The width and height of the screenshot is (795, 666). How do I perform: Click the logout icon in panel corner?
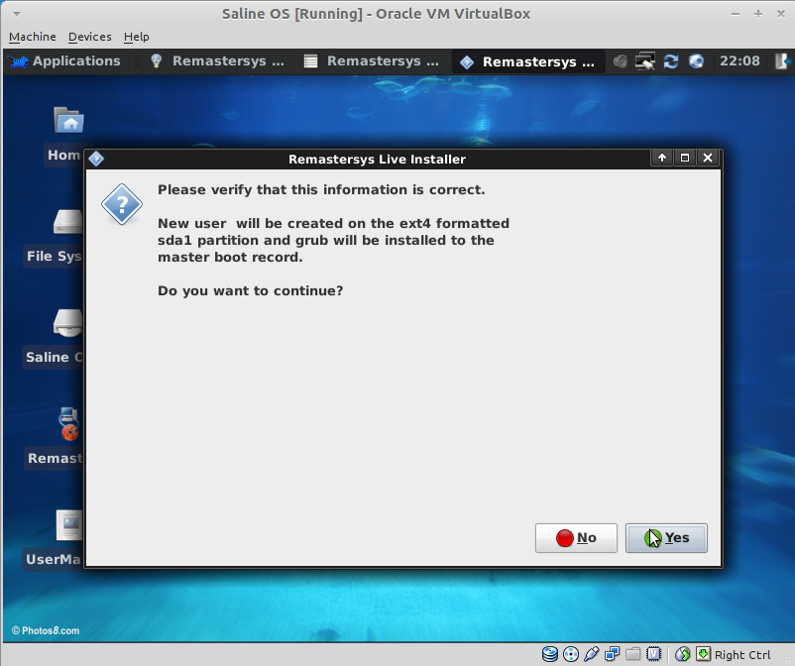click(782, 61)
